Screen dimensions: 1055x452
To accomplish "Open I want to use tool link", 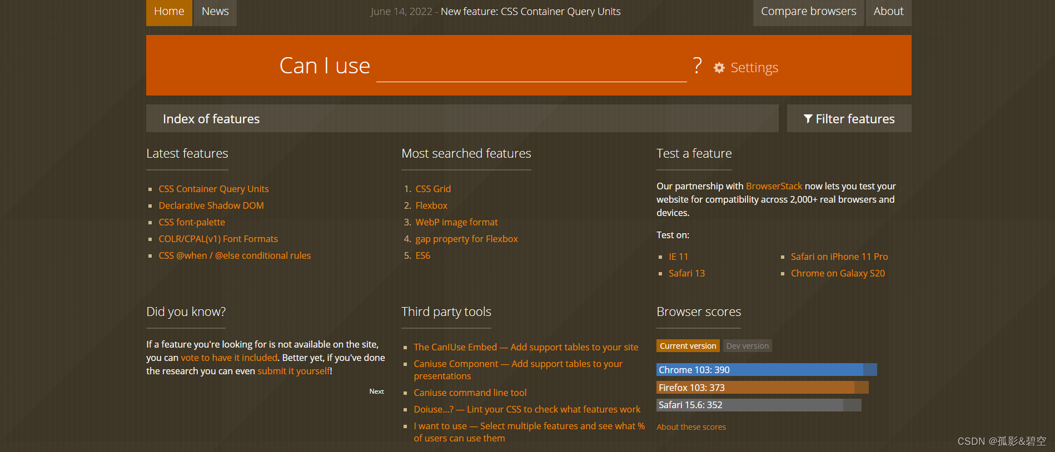I will point(529,432).
